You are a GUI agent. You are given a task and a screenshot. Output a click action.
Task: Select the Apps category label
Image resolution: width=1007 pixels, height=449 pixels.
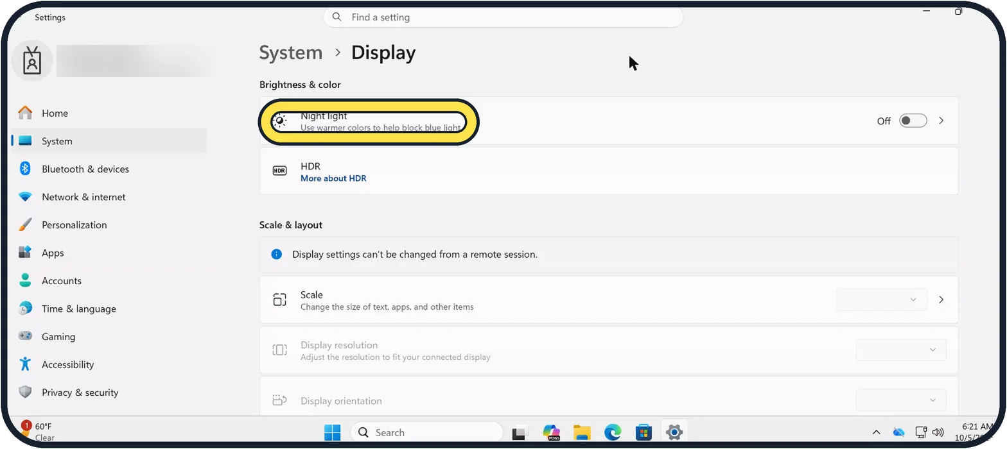53,253
